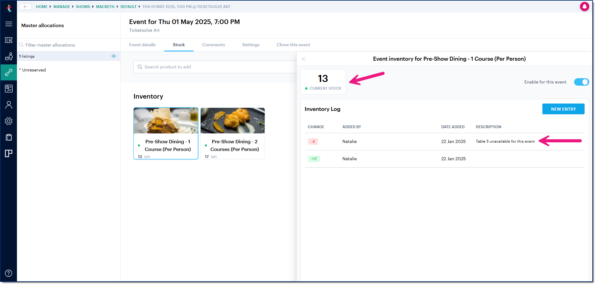
Task: Open the customers person sidebar icon
Action: [x=9, y=105]
